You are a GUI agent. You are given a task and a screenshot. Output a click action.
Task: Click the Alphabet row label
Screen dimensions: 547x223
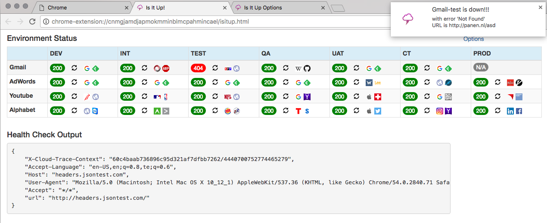click(22, 110)
